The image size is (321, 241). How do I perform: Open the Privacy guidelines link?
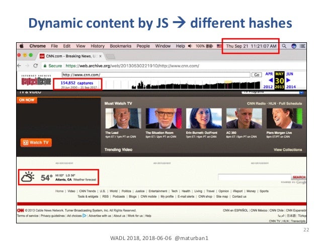53,216
